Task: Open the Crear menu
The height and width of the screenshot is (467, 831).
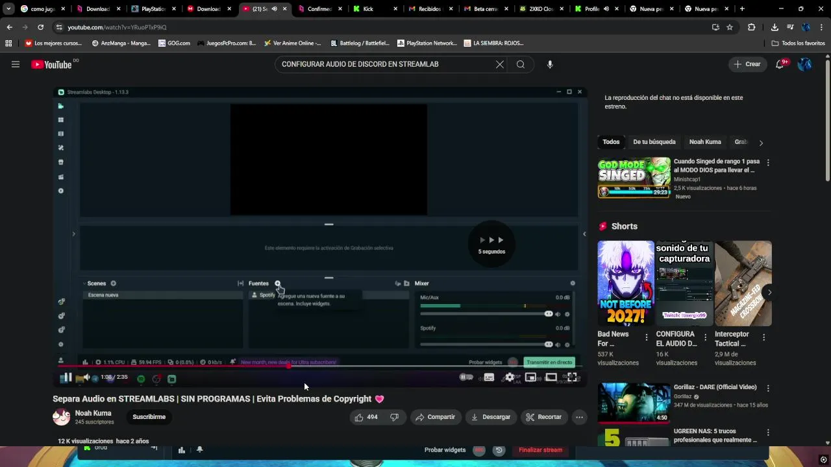Action: pos(747,64)
